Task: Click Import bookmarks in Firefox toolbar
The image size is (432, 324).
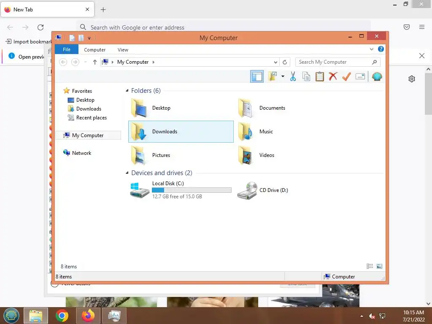Action: 29,42
